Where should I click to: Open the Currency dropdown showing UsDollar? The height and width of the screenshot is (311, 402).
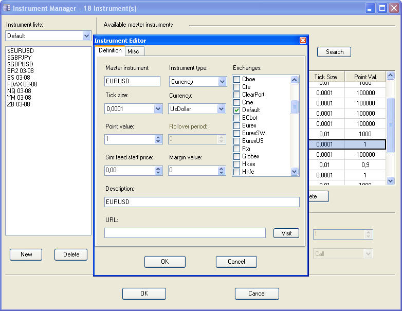pyautogui.click(x=222, y=109)
